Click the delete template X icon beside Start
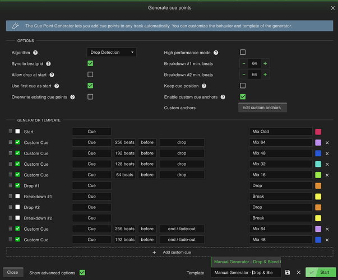Screen dimensions: 338x280 click(x=298, y=273)
